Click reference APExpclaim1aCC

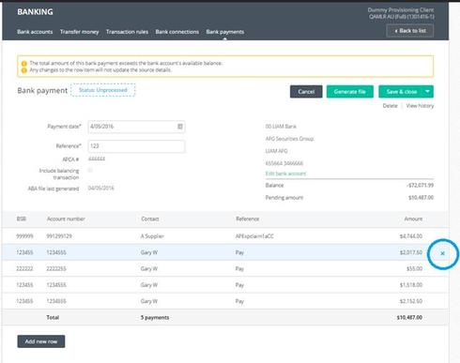(254, 236)
